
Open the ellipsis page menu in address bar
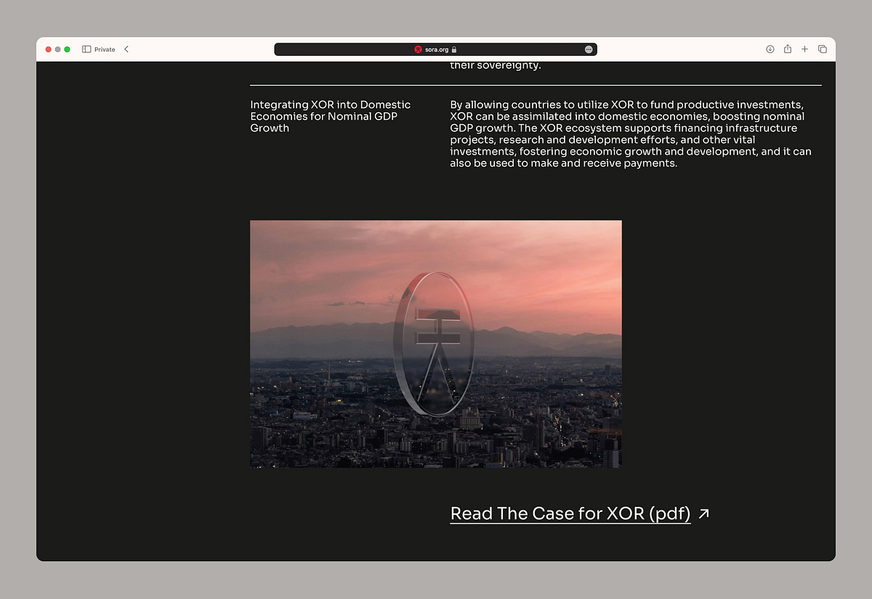[589, 49]
